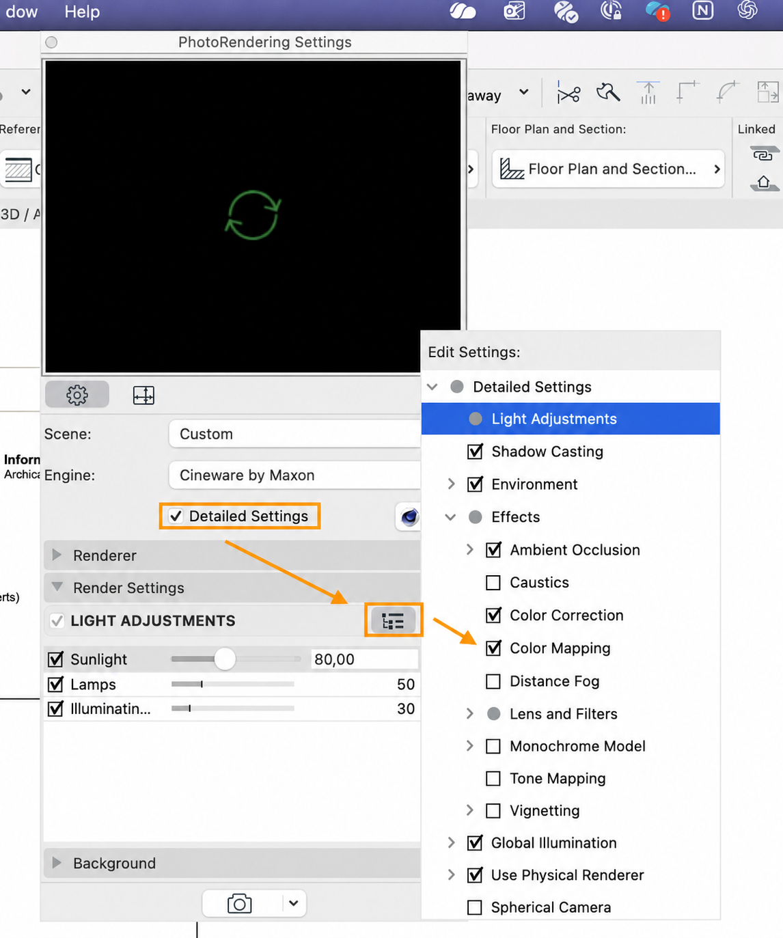Click the cloud icon with red alert badge
The width and height of the screenshot is (783, 938).
point(657,11)
